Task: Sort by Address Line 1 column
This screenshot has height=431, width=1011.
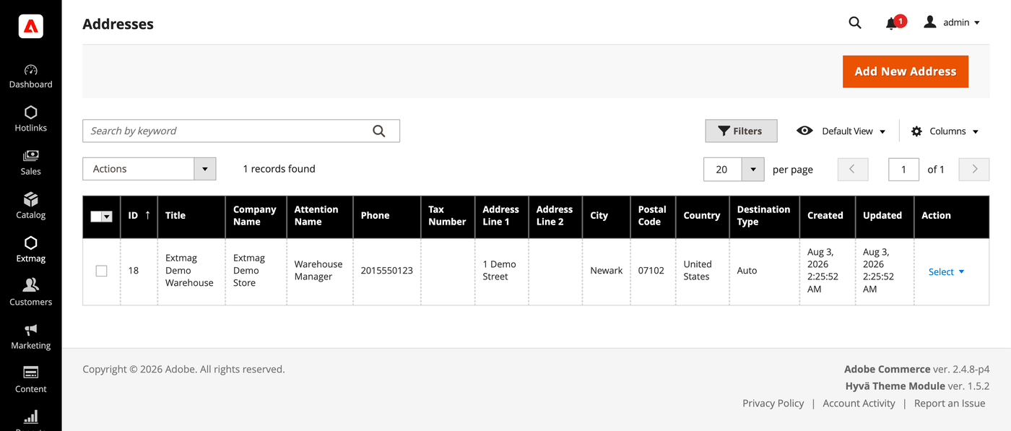Action: (502, 215)
